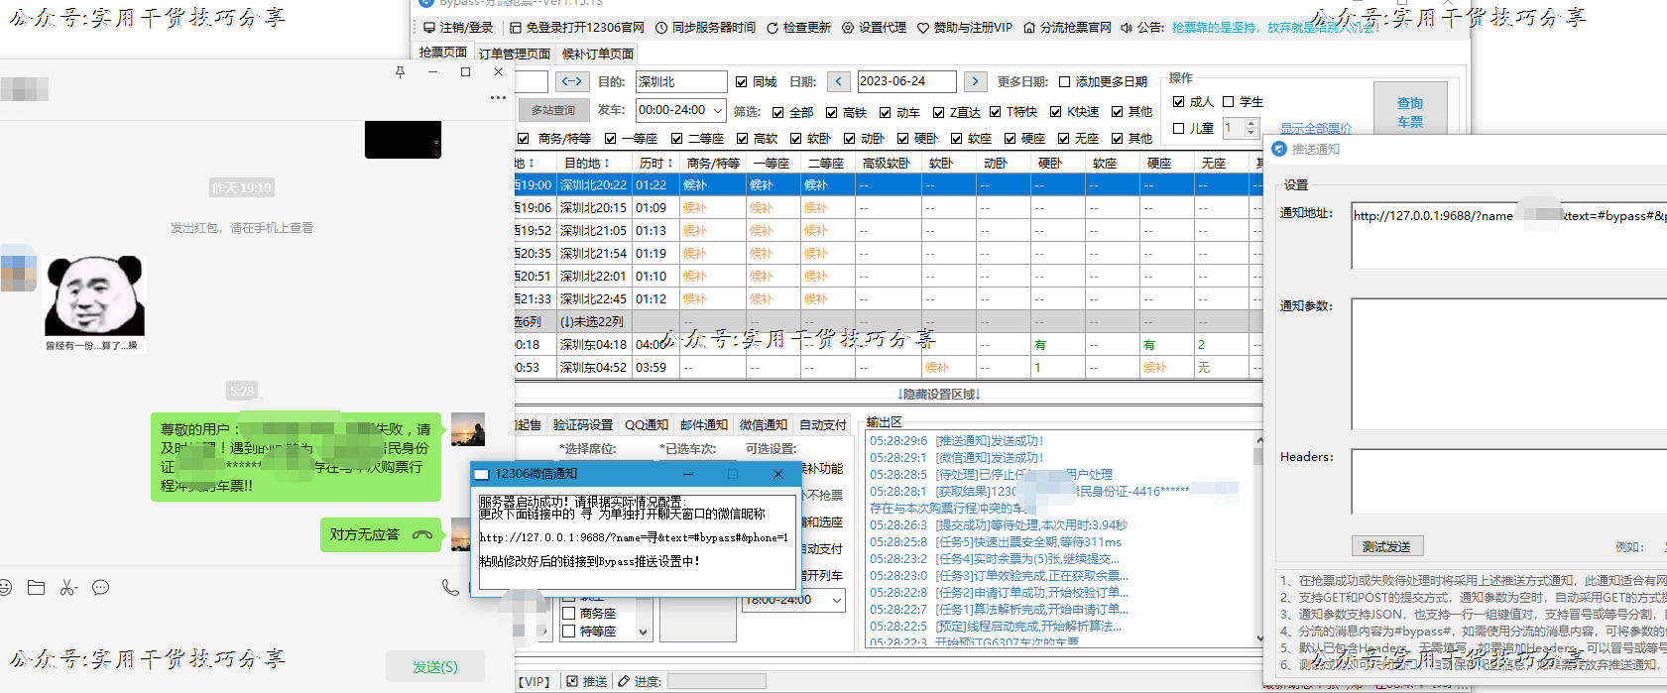
Task: Click the 进度 pencil icon
Action: [624, 681]
